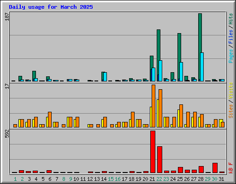Click day label "7" on the x-axis
Viewport: 236px width, 184px height.
[57, 179]
